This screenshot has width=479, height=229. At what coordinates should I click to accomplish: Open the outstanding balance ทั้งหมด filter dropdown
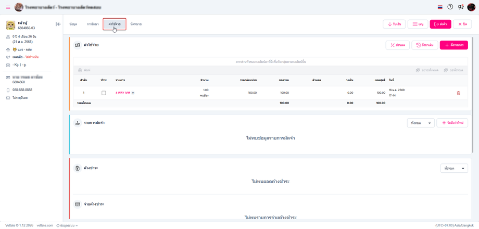454,168
